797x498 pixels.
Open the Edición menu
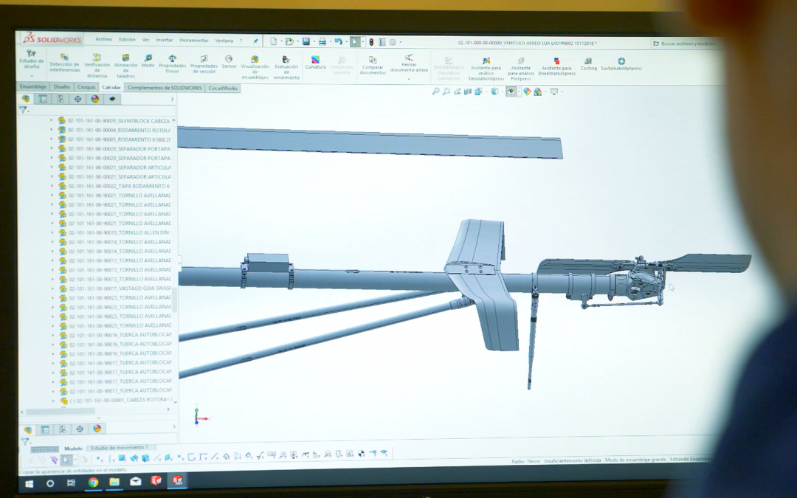coord(127,39)
